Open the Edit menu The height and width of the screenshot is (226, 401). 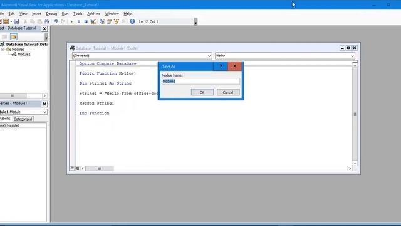[11, 14]
